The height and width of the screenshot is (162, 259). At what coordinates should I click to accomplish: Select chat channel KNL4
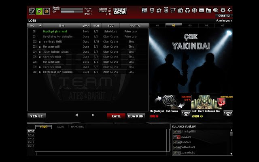31,142
